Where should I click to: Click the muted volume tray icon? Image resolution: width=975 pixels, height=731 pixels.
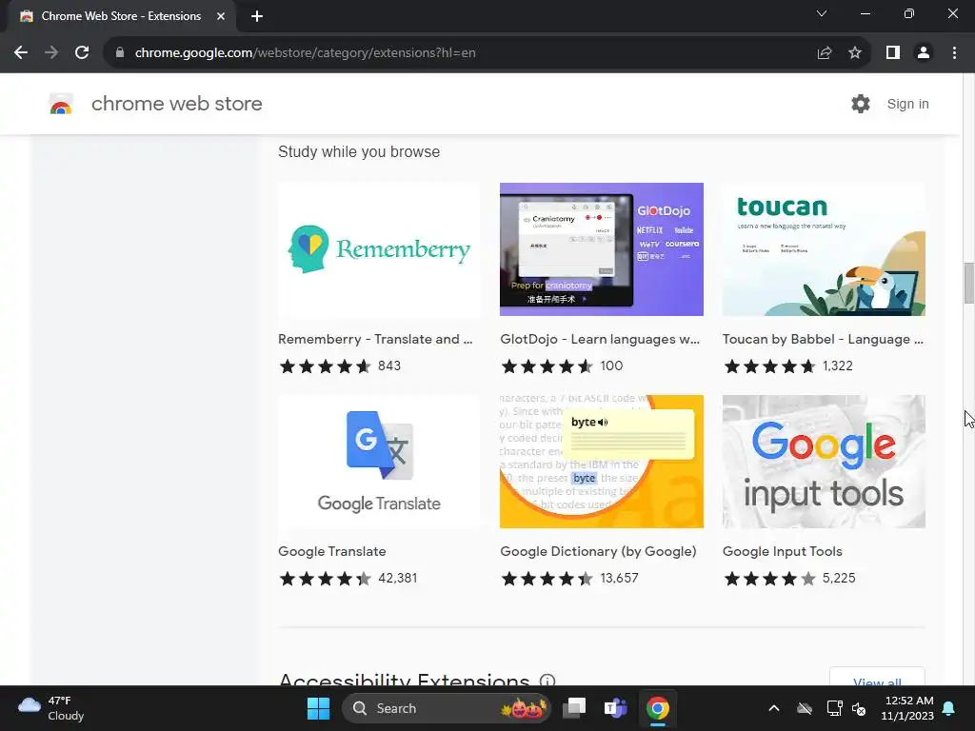[x=860, y=708]
